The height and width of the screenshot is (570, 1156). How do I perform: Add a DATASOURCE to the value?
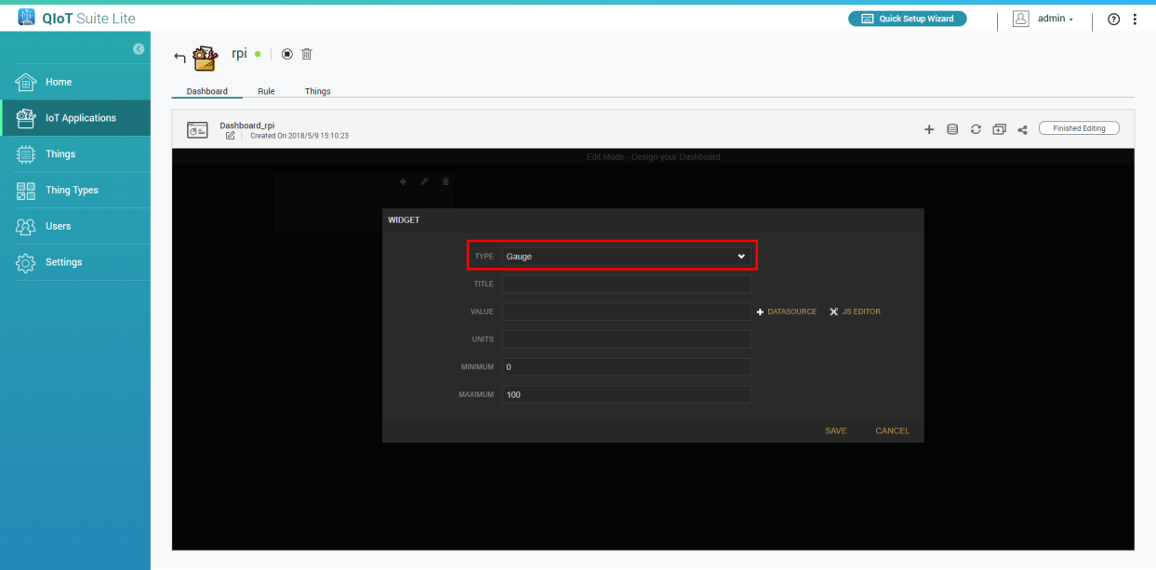click(787, 312)
